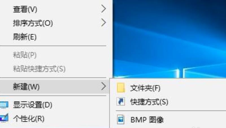Viewport: 226px width, 128px height.
Task: Select the greyed 粘贴(P) entry
Action: tap(55, 55)
